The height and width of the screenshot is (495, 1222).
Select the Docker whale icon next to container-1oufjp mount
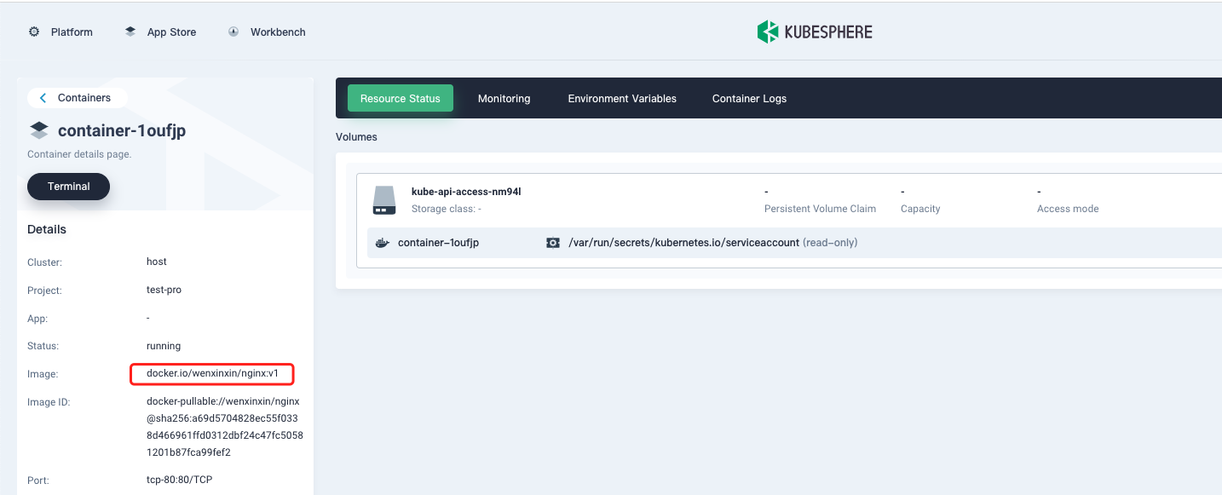pos(382,242)
